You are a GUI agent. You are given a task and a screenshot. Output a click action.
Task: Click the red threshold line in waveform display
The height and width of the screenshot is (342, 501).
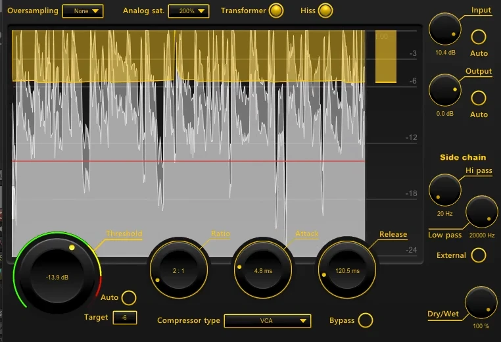point(189,161)
